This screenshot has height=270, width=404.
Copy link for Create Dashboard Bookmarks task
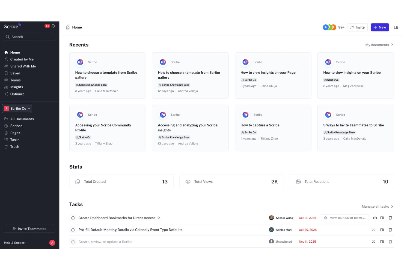point(375,218)
